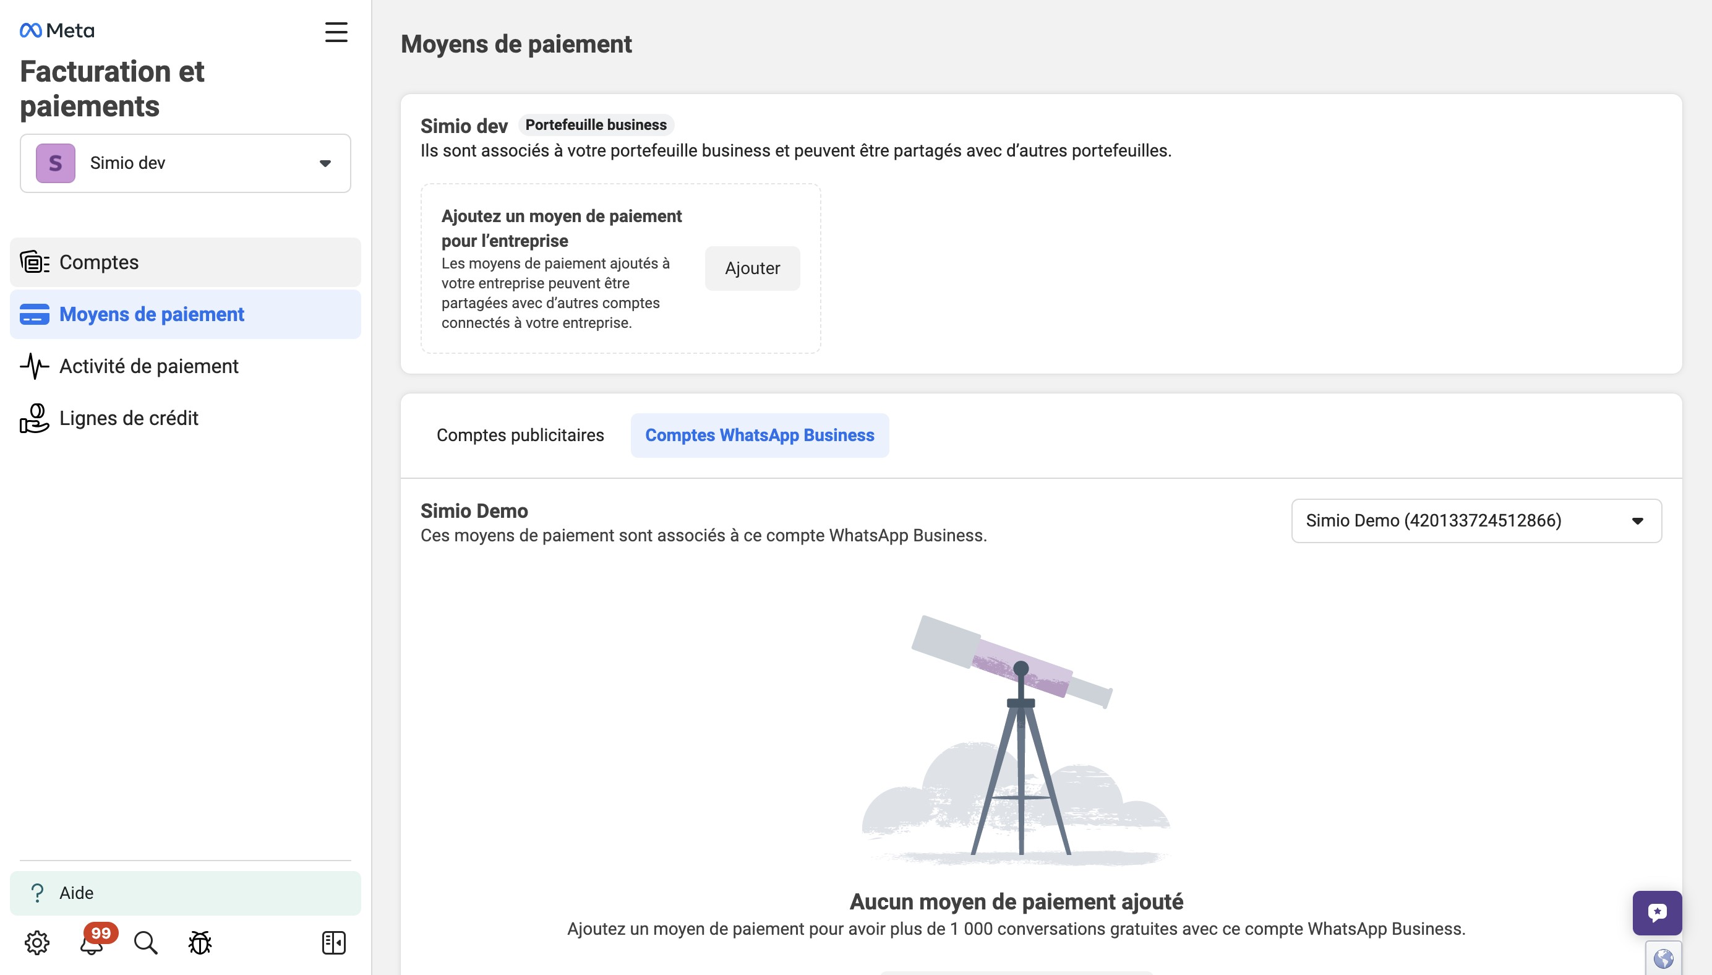Open the Simio Demo account selector
The image size is (1712, 975).
pyautogui.click(x=1432, y=520)
